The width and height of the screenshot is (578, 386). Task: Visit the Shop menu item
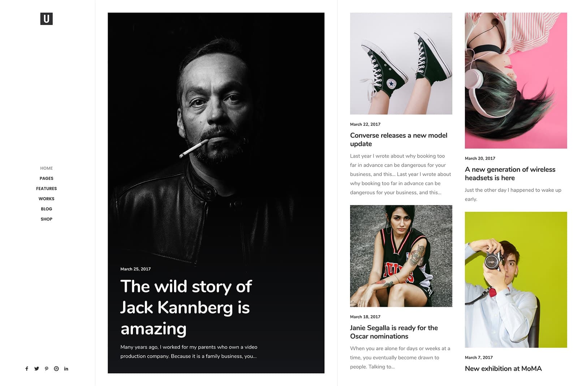(x=46, y=219)
